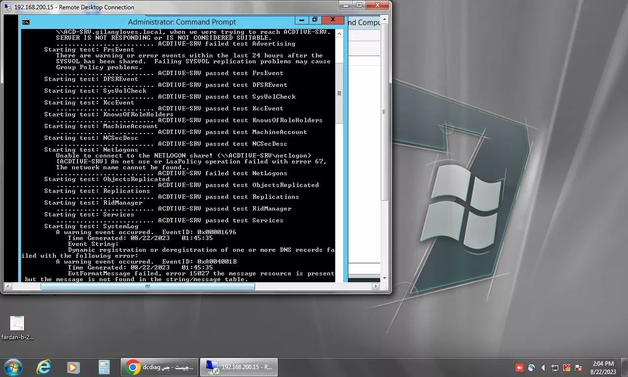Screen dimensions: 628x377
Task: Open the Action Center flag icon
Action: [x=578, y=367]
